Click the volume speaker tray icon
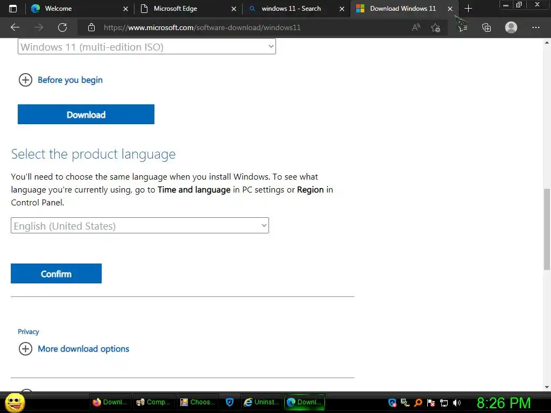 [x=457, y=403]
